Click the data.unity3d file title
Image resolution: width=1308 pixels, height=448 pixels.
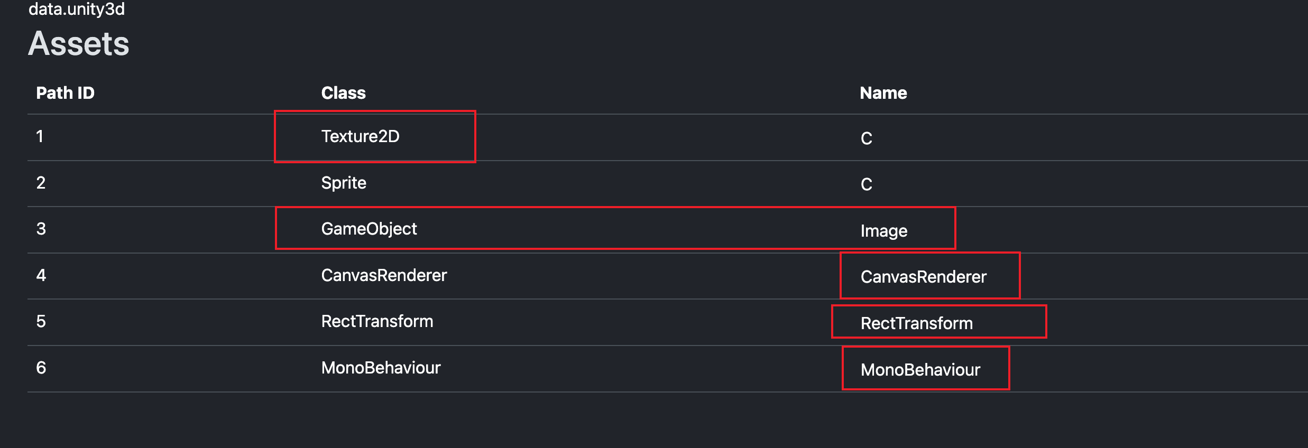77,9
